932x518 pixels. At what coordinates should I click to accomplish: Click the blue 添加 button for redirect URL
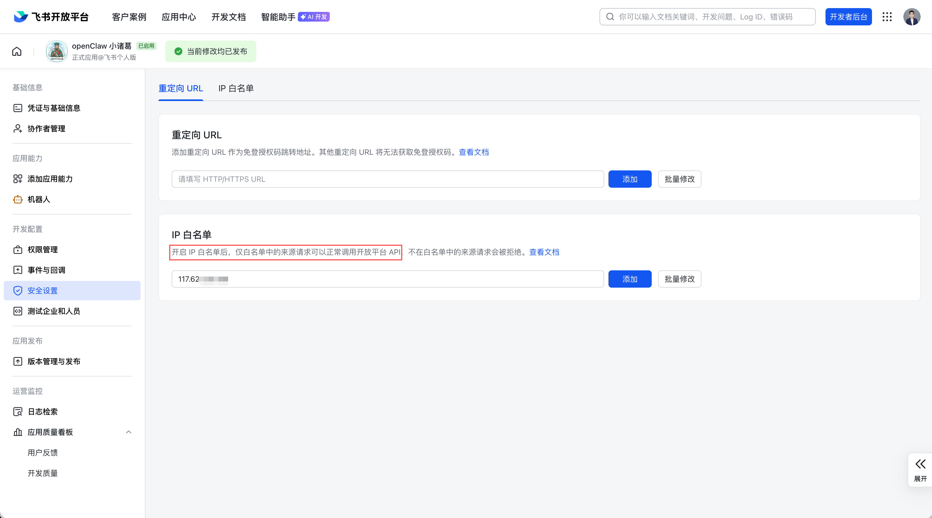[x=630, y=179]
